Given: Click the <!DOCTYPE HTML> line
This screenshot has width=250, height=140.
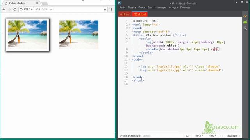Looking at the screenshot, I should point(145,21).
